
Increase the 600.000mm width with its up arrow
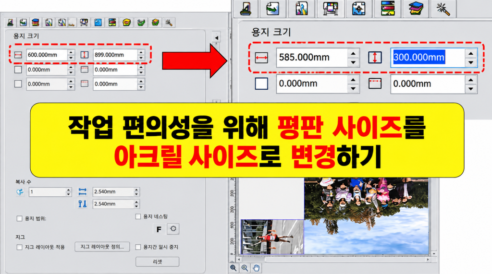tap(71, 52)
